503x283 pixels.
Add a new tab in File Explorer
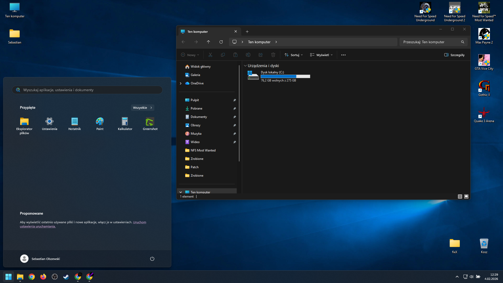point(247,32)
